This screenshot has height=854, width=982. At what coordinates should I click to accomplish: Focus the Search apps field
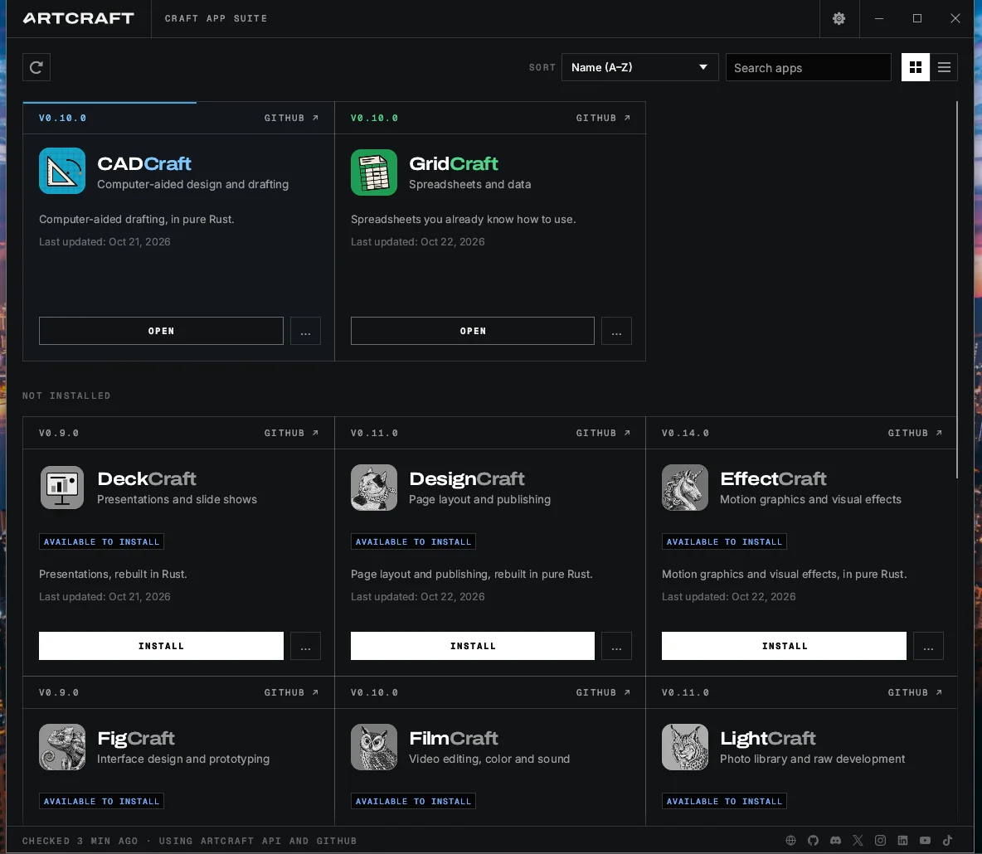pyautogui.click(x=808, y=67)
